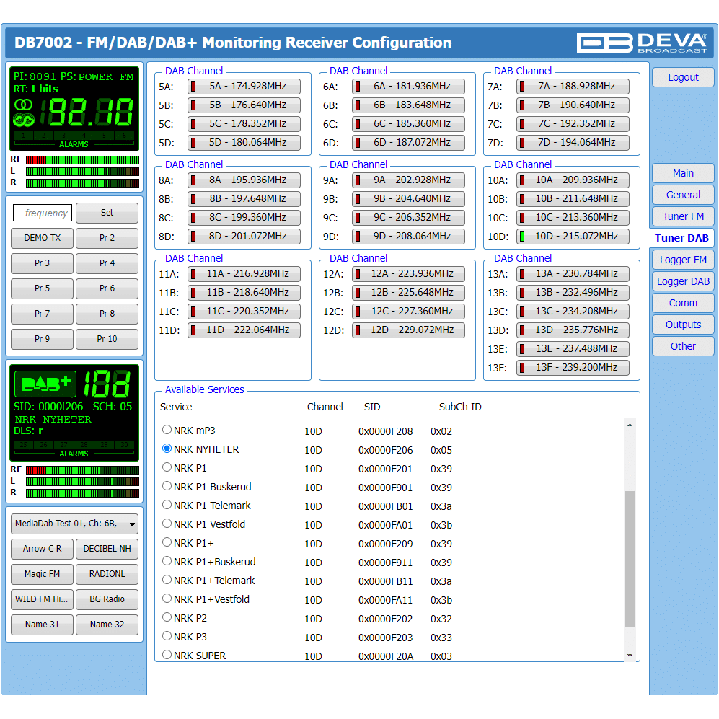The image size is (719, 719).
Task: Switch to the Tuner FM tab
Action: tap(683, 216)
